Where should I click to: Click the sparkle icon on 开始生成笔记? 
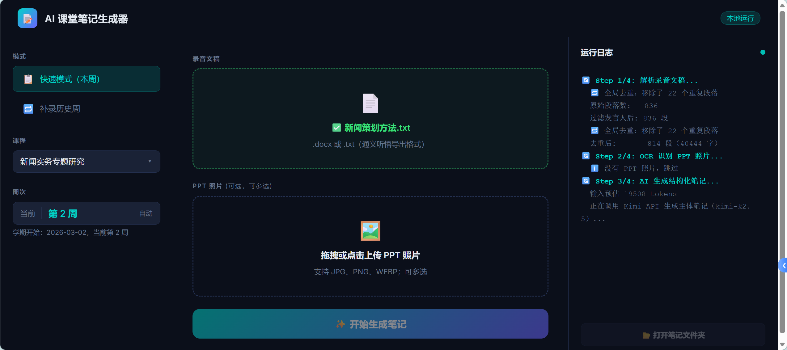point(341,324)
